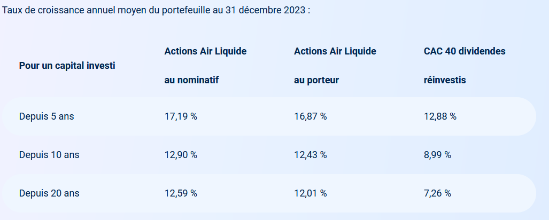Click 'Actions Air Liquide' above 'au nominatif'
This screenshot has height=220, width=549.
(205, 51)
